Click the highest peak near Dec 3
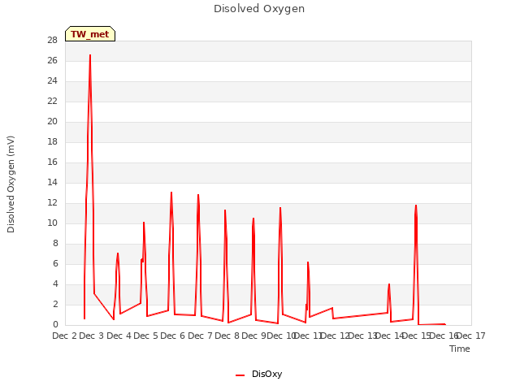 point(90,55)
